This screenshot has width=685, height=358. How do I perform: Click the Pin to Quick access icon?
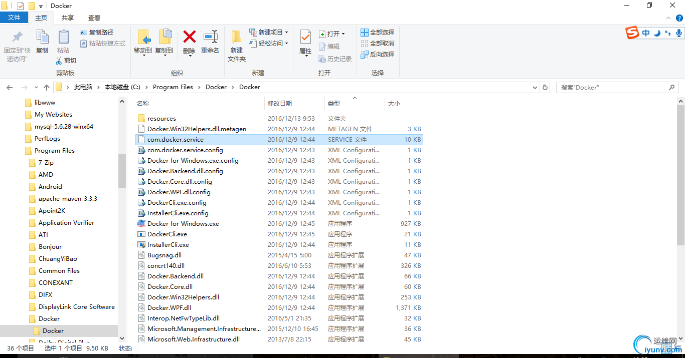[18, 37]
